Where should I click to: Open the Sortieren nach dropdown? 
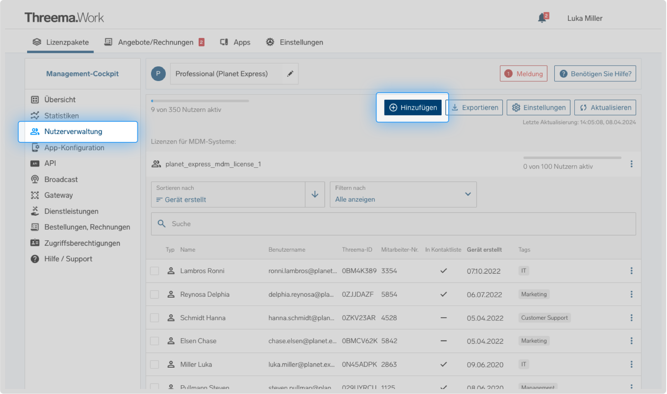click(x=228, y=194)
